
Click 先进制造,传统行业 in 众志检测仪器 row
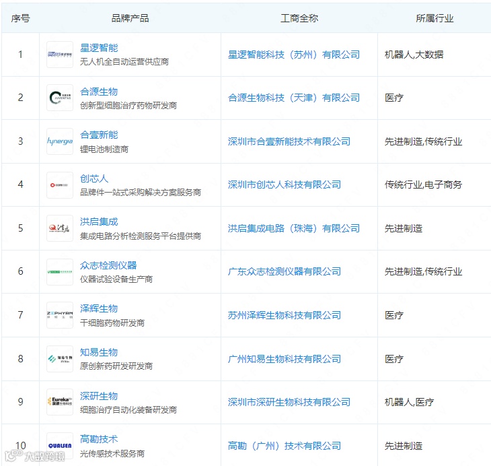pos(423,271)
